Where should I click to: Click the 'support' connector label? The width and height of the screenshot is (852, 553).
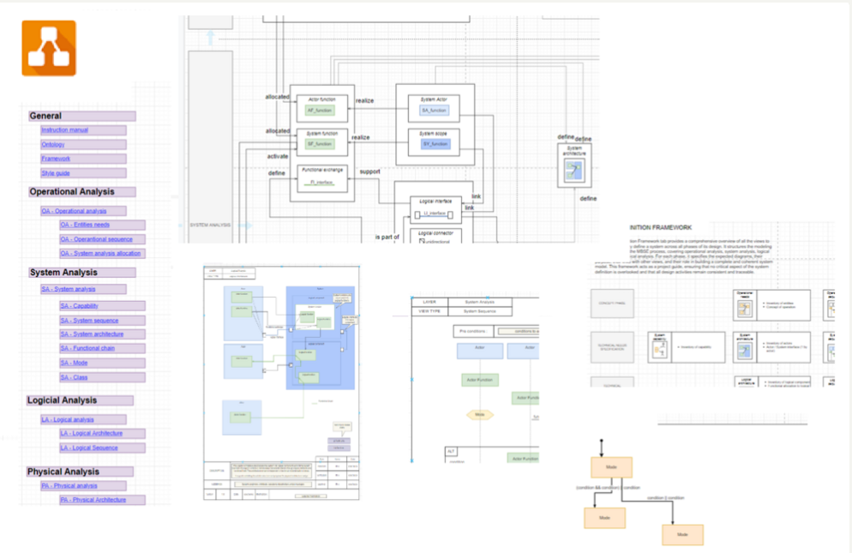pyautogui.click(x=370, y=171)
